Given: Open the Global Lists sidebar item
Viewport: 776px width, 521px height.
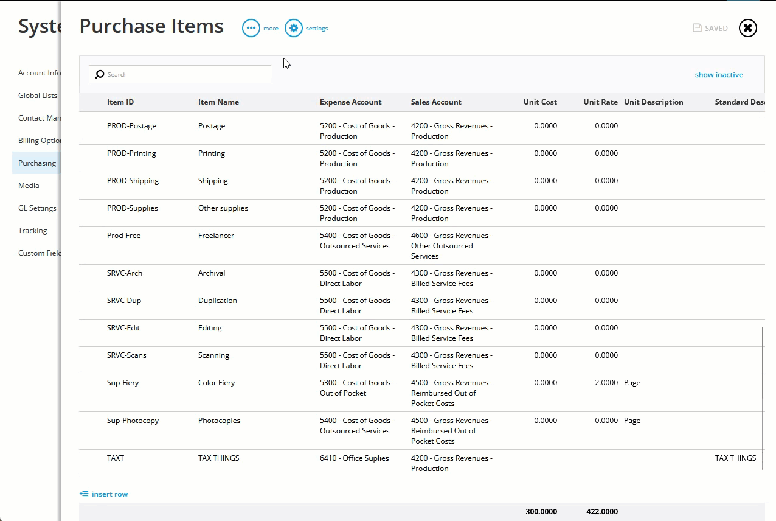Looking at the screenshot, I should click(38, 96).
